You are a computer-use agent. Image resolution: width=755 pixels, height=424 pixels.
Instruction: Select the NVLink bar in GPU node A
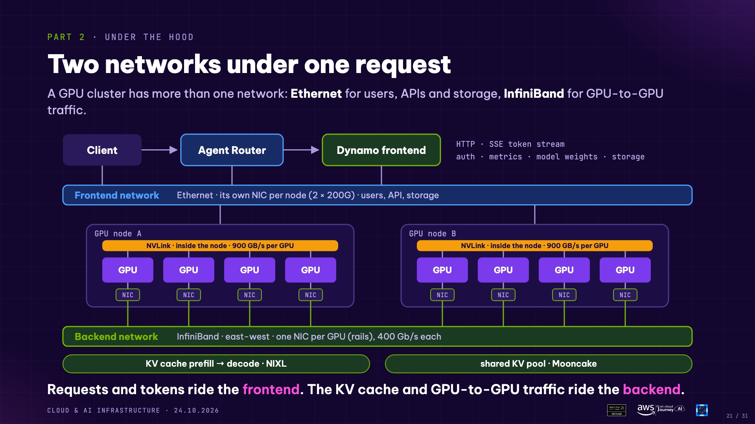220,246
